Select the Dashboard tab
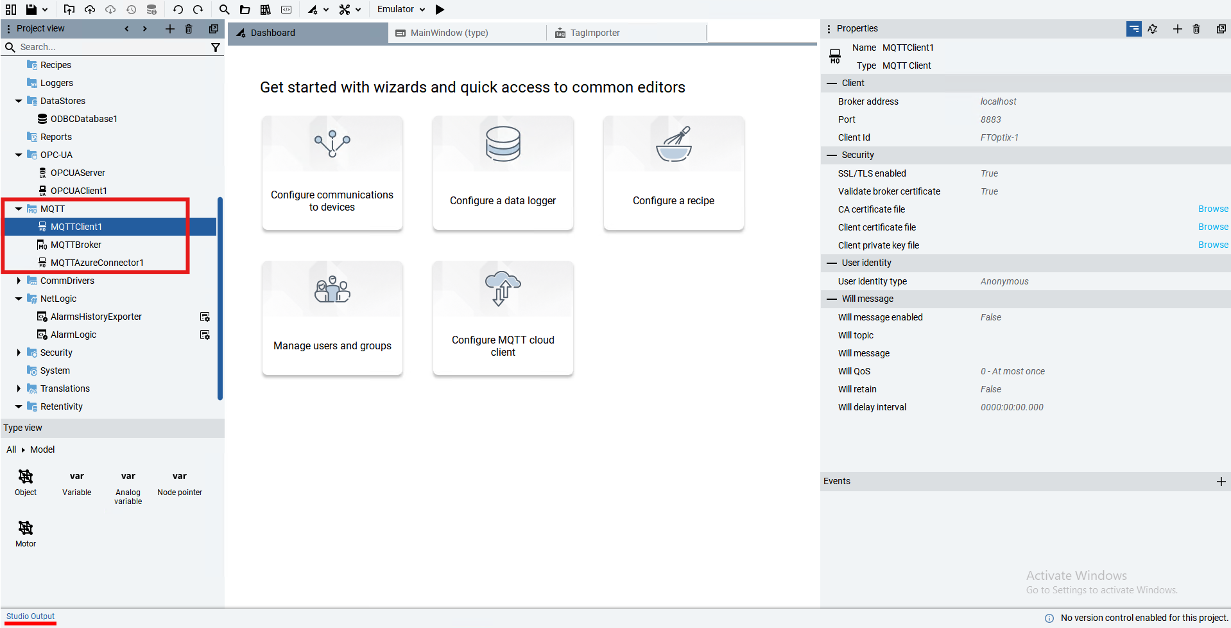The width and height of the screenshot is (1231, 628). tap(308, 33)
